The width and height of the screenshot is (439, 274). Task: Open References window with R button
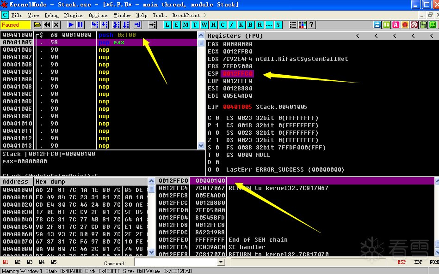click(260, 25)
